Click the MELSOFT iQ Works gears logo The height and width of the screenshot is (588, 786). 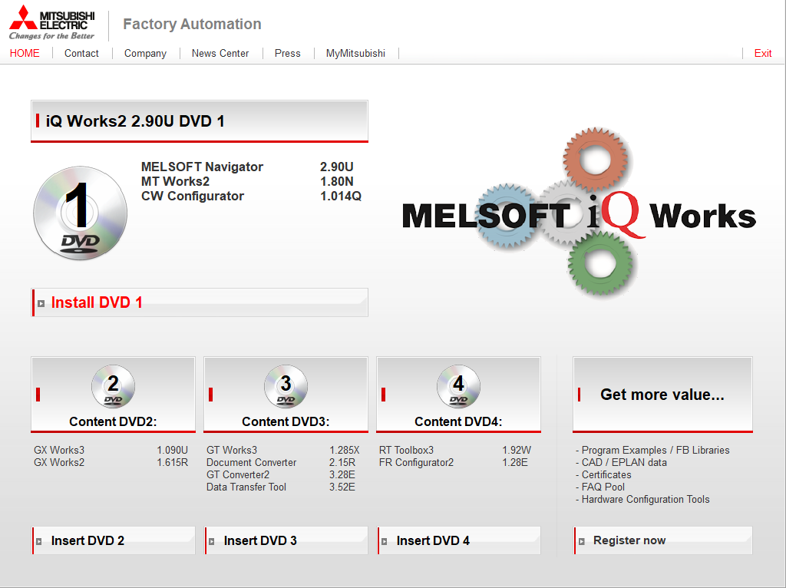(x=580, y=215)
